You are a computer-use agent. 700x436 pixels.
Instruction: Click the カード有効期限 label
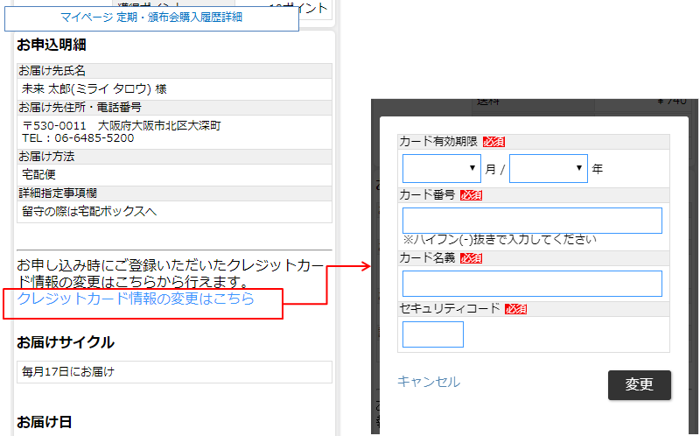click(438, 142)
